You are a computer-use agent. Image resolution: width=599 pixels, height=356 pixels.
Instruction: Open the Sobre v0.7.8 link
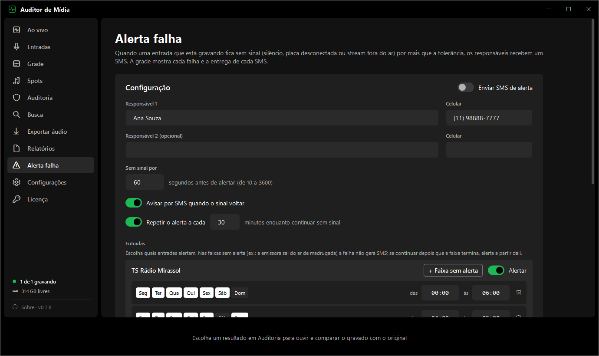coord(36,307)
